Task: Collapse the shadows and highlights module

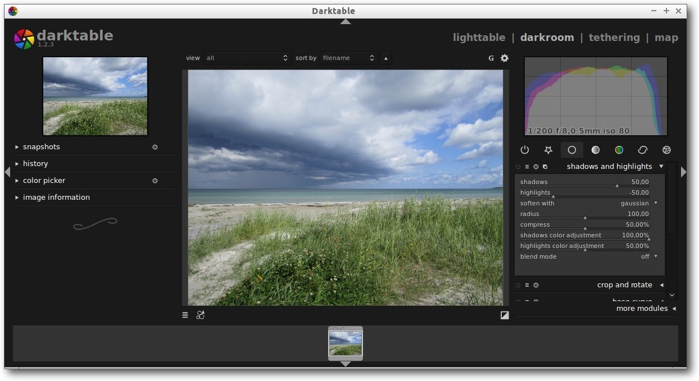Action: click(x=661, y=167)
